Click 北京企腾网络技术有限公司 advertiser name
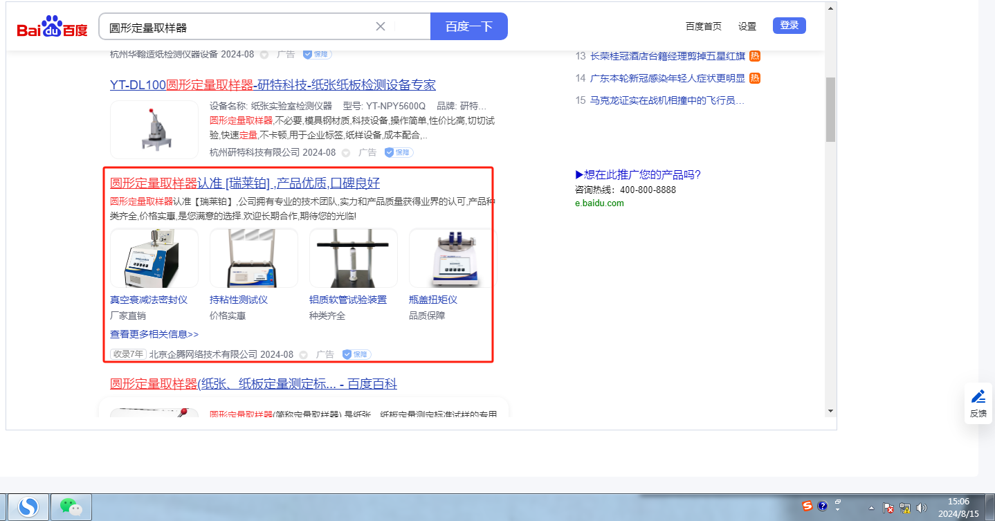 click(203, 354)
